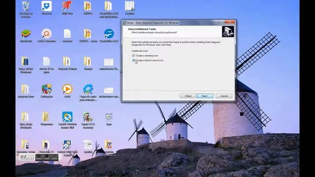This screenshot has height=177, width=315.
Task: Select the orange play button shortcut
Action: [67, 89]
